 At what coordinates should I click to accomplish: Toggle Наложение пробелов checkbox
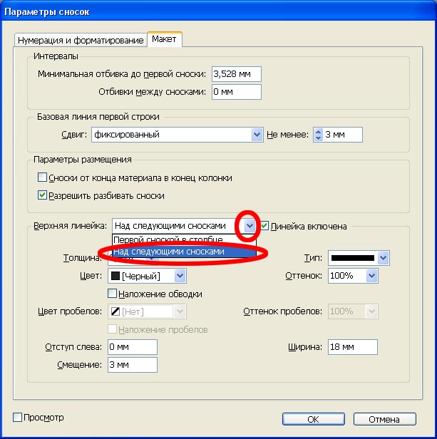coord(113,329)
